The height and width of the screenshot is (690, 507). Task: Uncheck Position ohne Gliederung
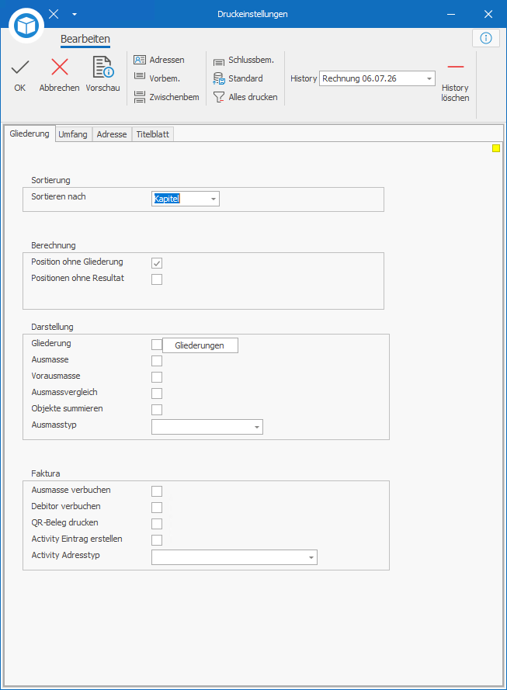157,263
